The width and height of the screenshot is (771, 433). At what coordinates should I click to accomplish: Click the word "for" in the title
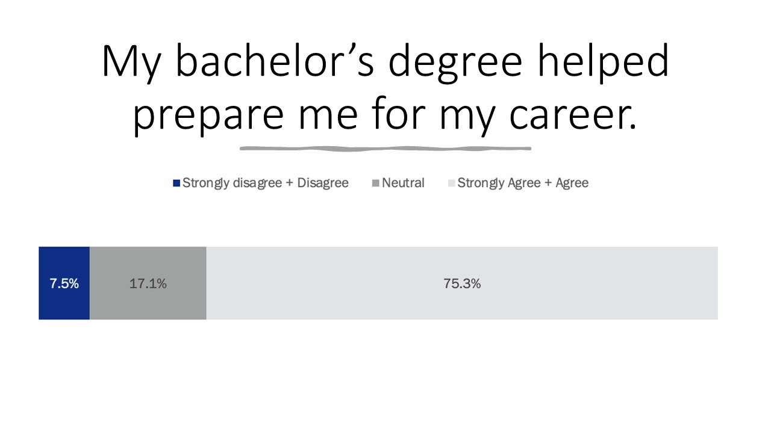(396, 114)
